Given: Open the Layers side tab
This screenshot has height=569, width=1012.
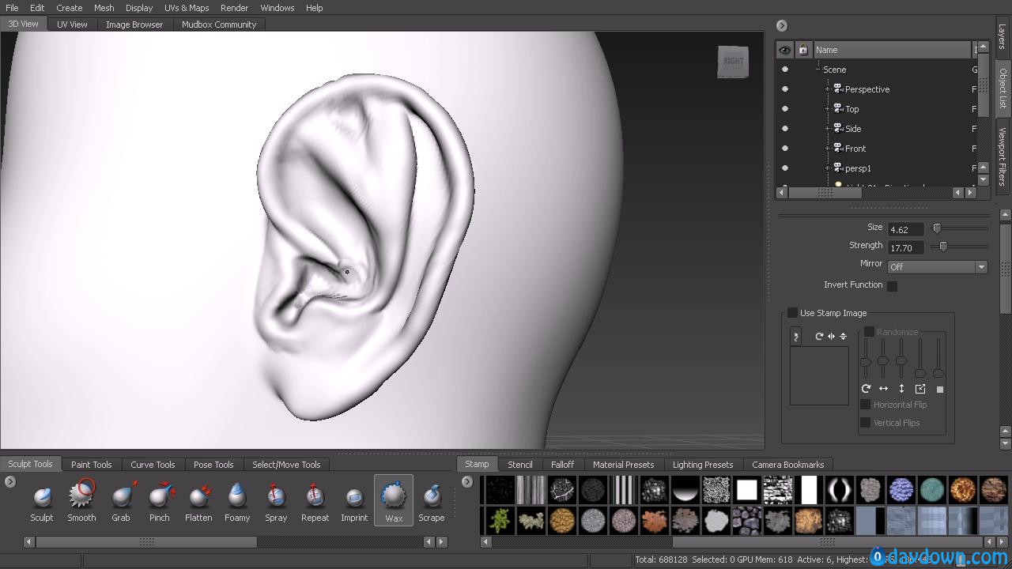Looking at the screenshot, I should pos(1003,37).
